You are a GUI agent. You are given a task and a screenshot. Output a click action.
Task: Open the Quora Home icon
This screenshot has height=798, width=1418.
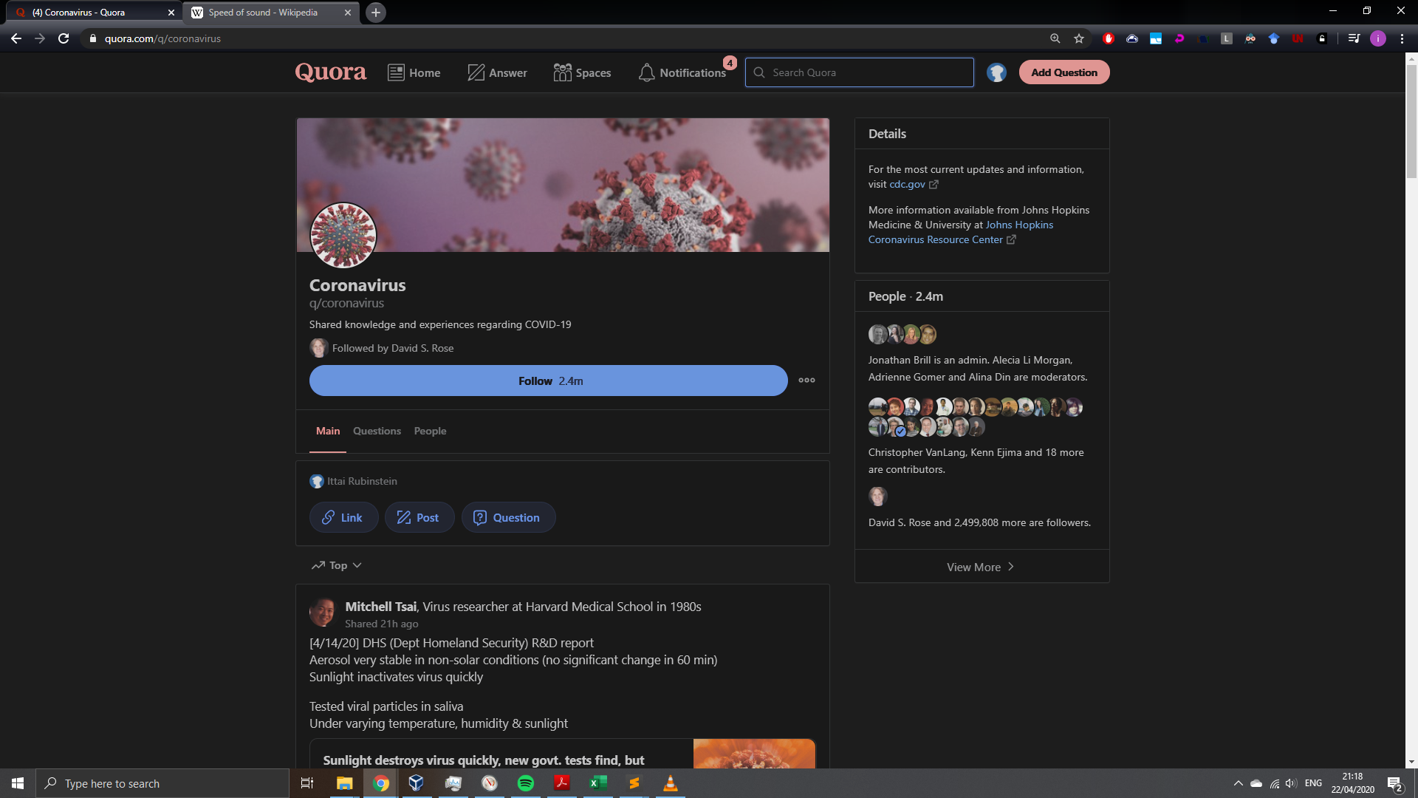point(396,72)
